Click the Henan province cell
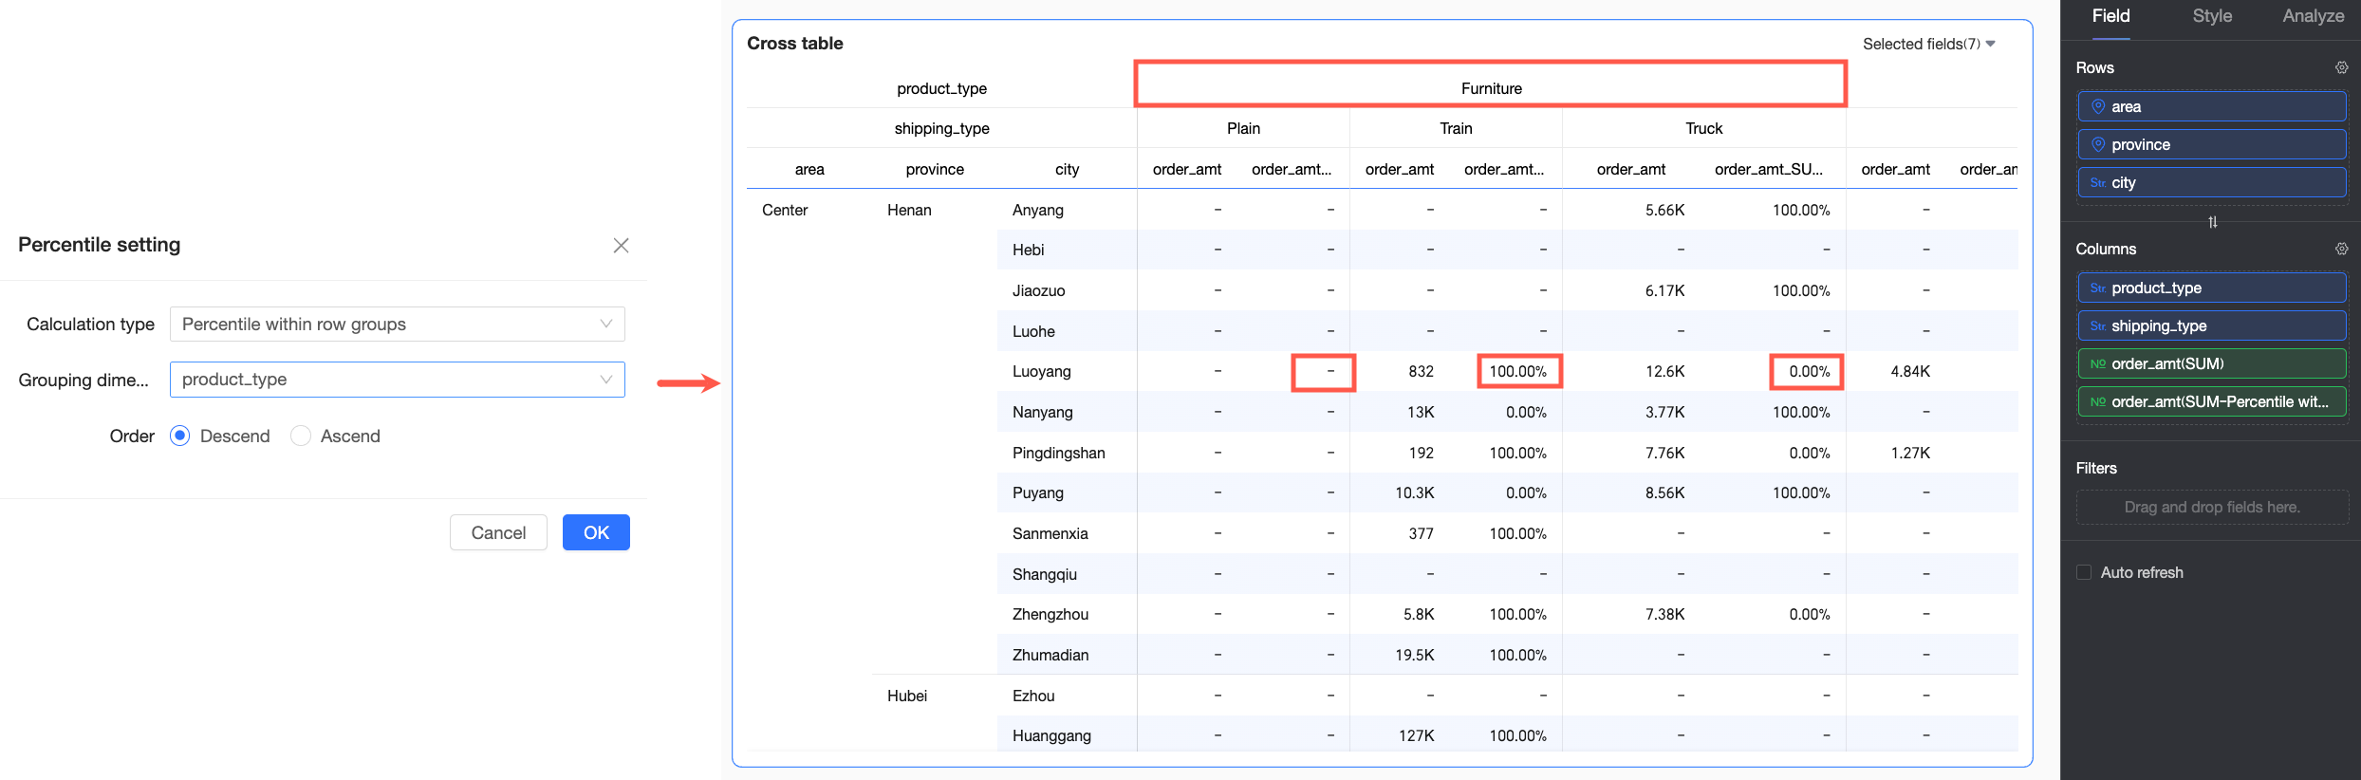The image size is (2361, 780). pos(909,211)
